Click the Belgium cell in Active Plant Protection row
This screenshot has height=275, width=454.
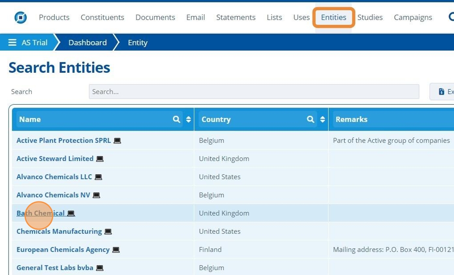pyautogui.click(x=211, y=140)
